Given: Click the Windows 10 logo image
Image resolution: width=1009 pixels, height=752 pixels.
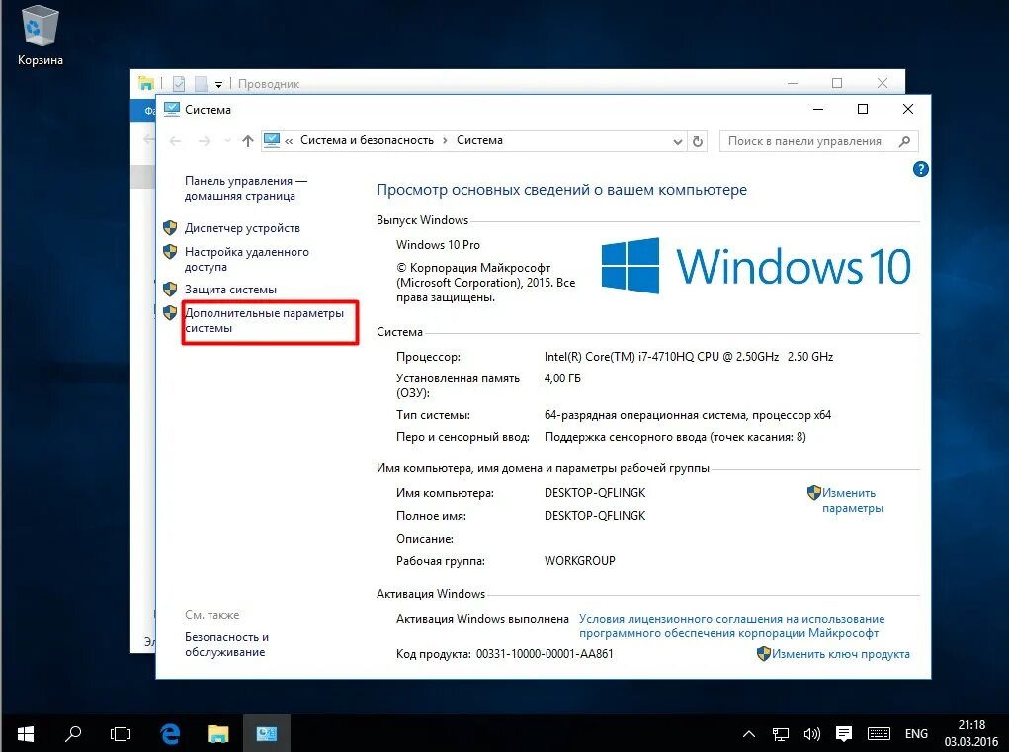Looking at the screenshot, I should tap(756, 266).
